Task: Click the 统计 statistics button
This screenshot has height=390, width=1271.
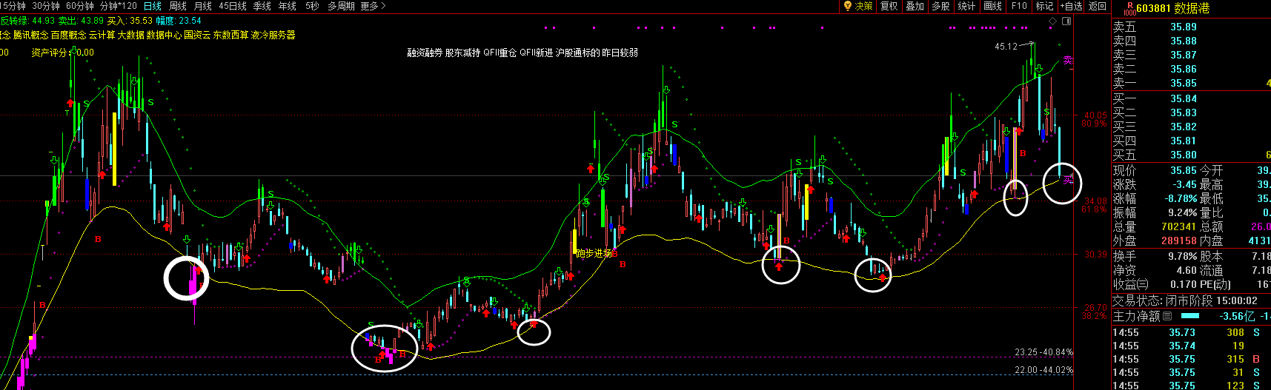Action: (x=967, y=6)
